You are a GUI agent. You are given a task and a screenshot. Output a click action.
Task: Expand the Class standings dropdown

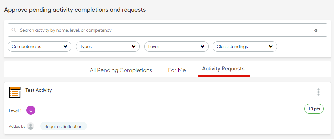245,47
